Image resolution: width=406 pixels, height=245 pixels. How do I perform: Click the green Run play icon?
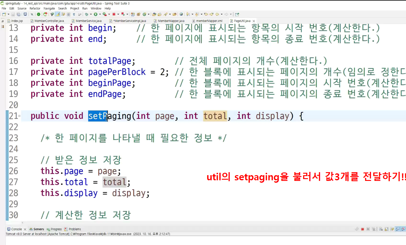coord(95,14)
